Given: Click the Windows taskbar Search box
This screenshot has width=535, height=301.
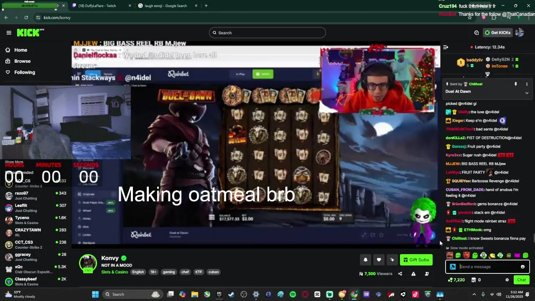Looking at the screenshot, I should pyautogui.click(x=132, y=294).
